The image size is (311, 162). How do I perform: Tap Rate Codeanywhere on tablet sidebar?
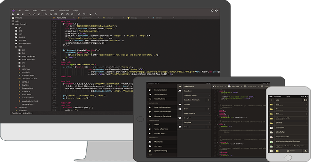(x=162, y=107)
